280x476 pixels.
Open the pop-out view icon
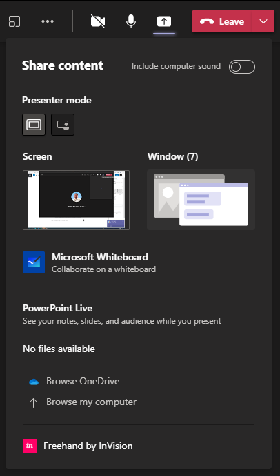[x=14, y=21]
